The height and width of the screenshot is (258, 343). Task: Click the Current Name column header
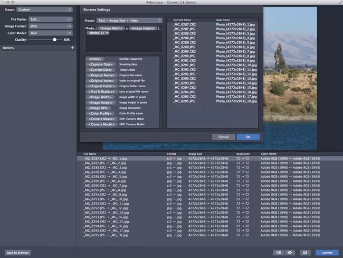[182, 20]
